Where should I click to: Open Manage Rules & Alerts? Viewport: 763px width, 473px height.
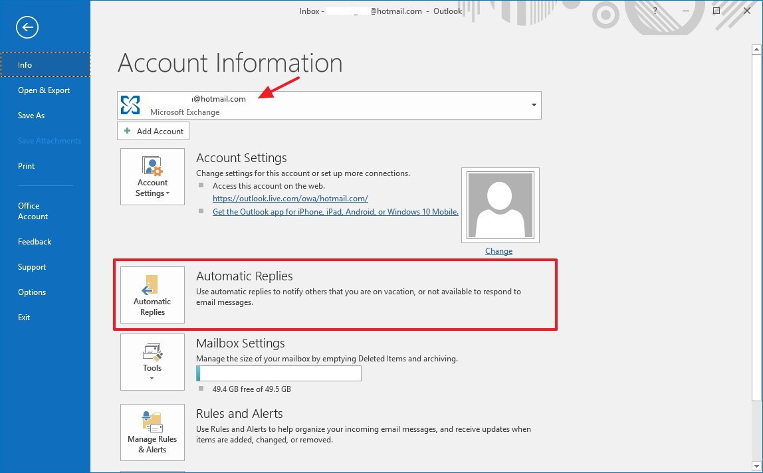(x=152, y=432)
